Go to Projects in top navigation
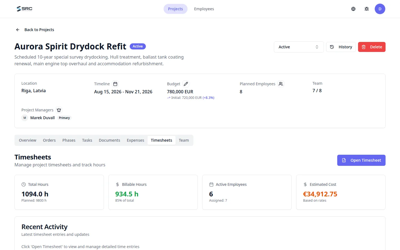The width and height of the screenshot is (400, 250). [176, 9]
